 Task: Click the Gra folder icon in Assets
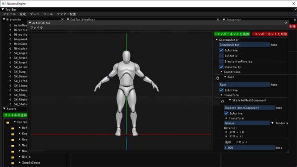tap(13, 140)
